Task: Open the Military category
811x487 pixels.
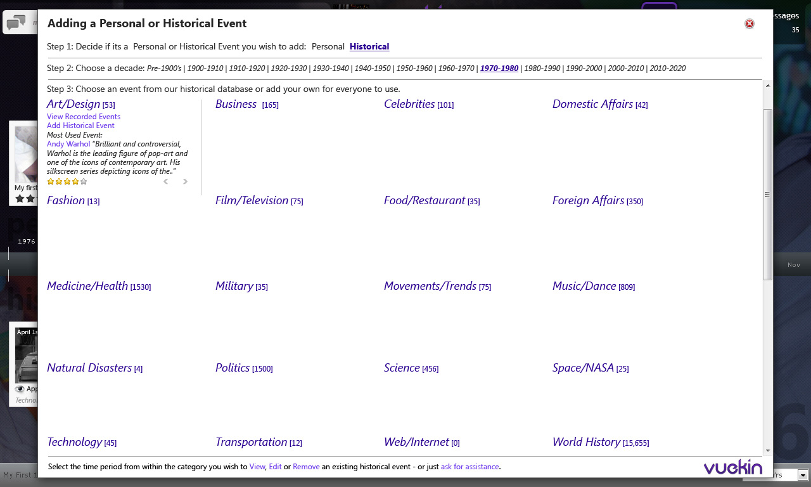Action: [234, 286]
